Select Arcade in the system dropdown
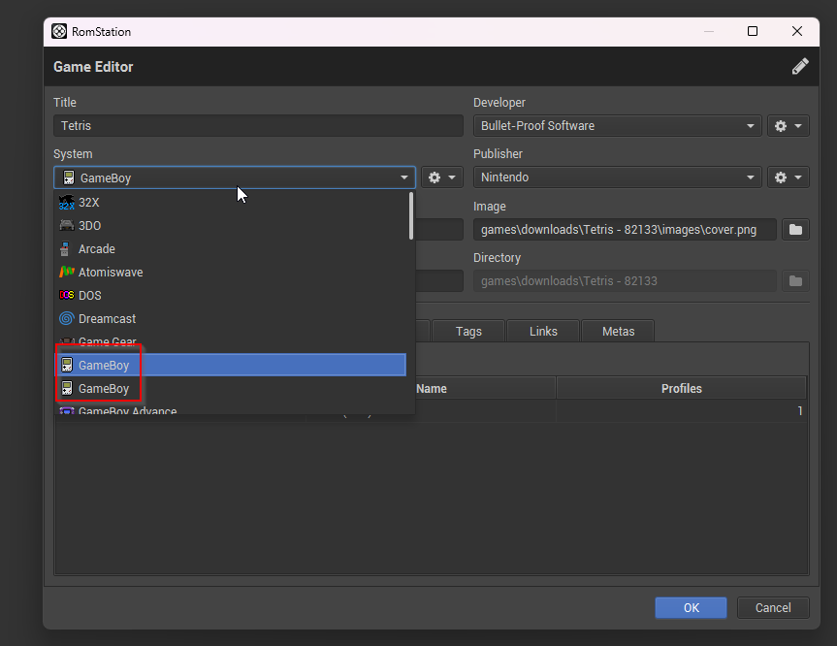 tap(230, 249)
